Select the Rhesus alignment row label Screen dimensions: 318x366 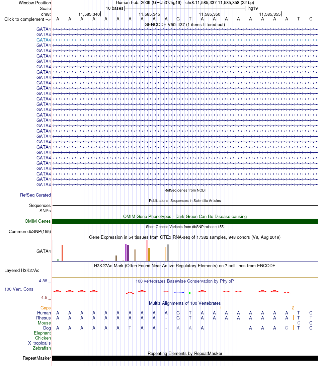point(44,318)
